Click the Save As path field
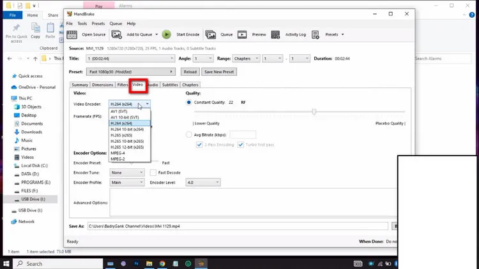 238,226
